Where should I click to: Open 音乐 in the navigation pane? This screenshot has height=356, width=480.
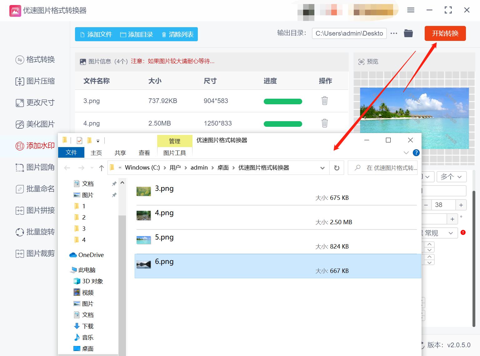[x=83, y=337]
